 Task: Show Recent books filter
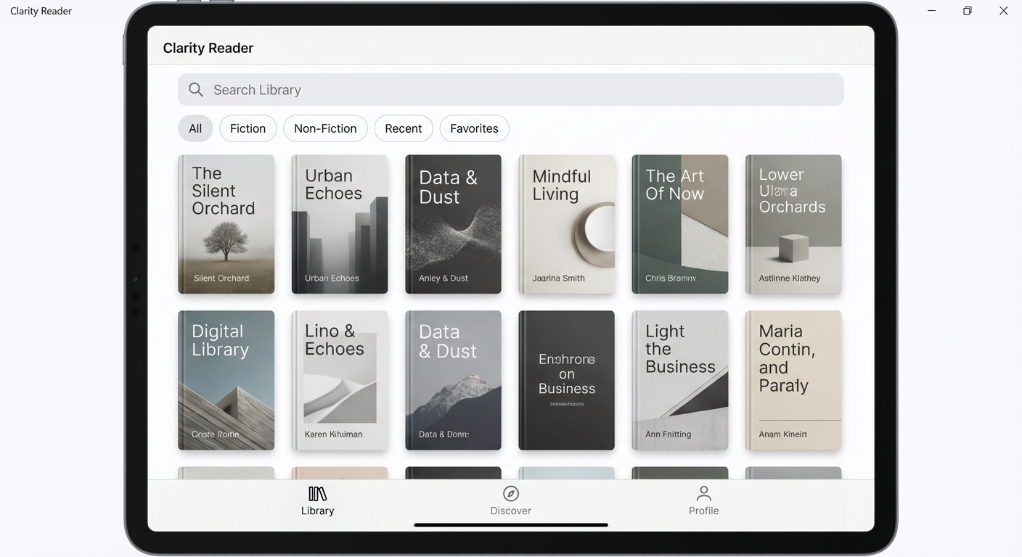[403, 128]
